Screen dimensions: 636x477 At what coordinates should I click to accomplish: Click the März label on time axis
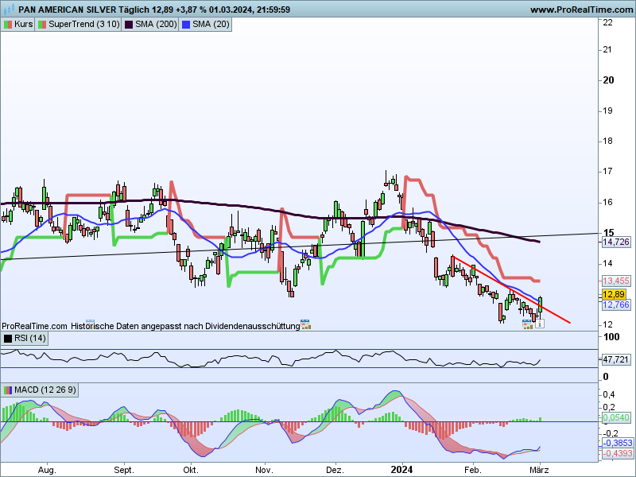pos(539,470)
